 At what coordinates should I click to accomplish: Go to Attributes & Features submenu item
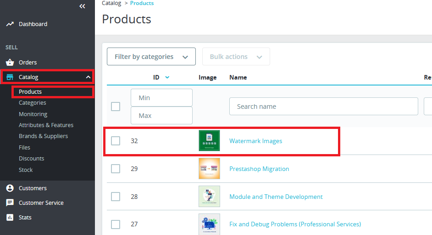coord(46,125)
